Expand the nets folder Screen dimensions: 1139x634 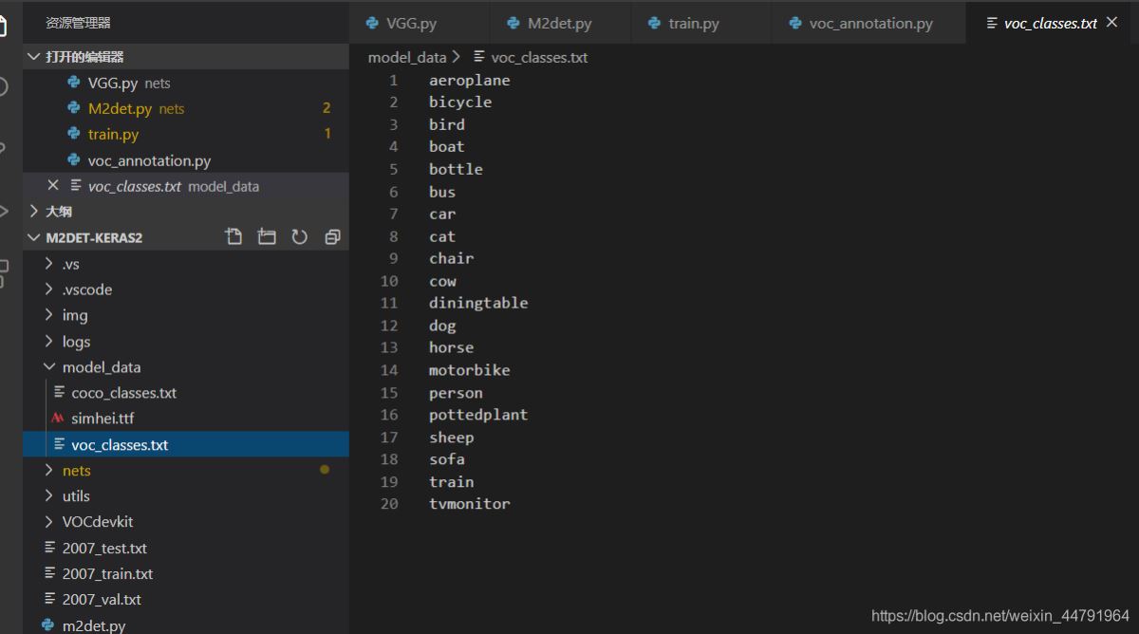pyautogui.click(x=76, y=471)
